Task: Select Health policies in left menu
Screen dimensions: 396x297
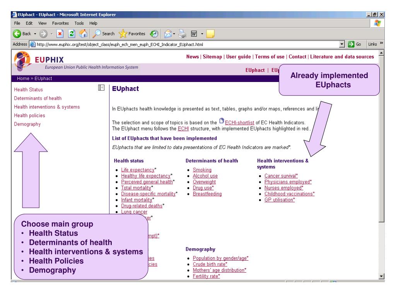Action: click(29, 115)
